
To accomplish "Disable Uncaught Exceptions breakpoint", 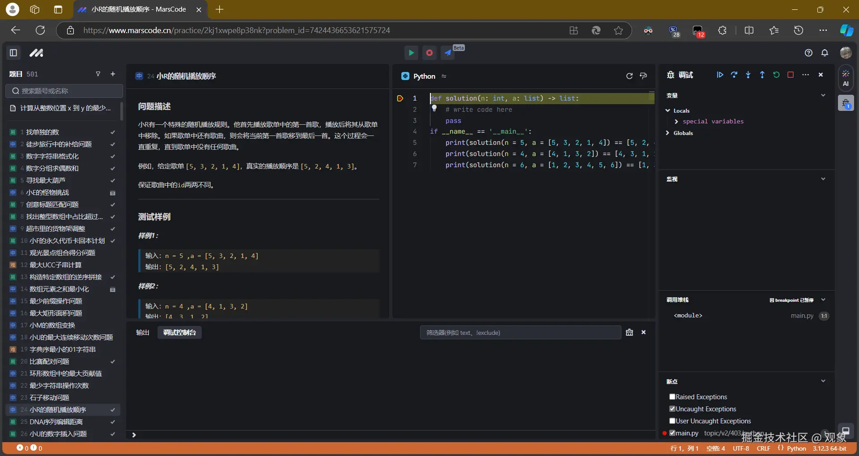I will click(672, 409).
